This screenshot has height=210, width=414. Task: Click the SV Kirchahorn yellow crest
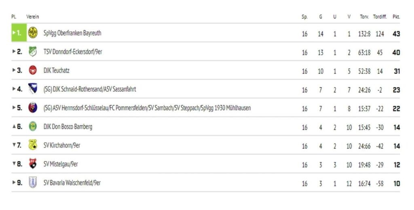[33, 145]
